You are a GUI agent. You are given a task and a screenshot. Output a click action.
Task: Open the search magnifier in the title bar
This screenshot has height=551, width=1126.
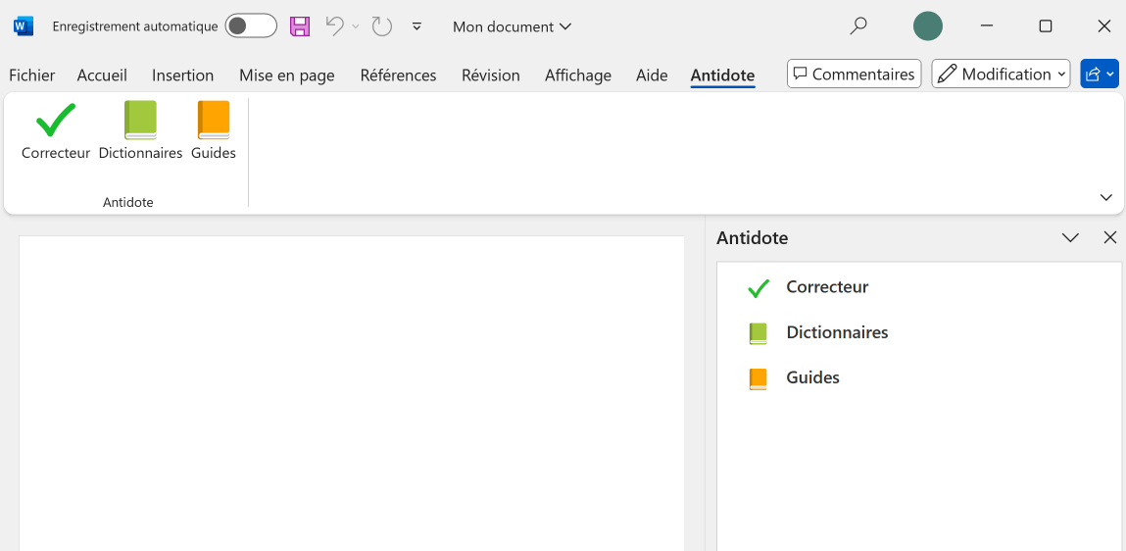pos(858,26)
